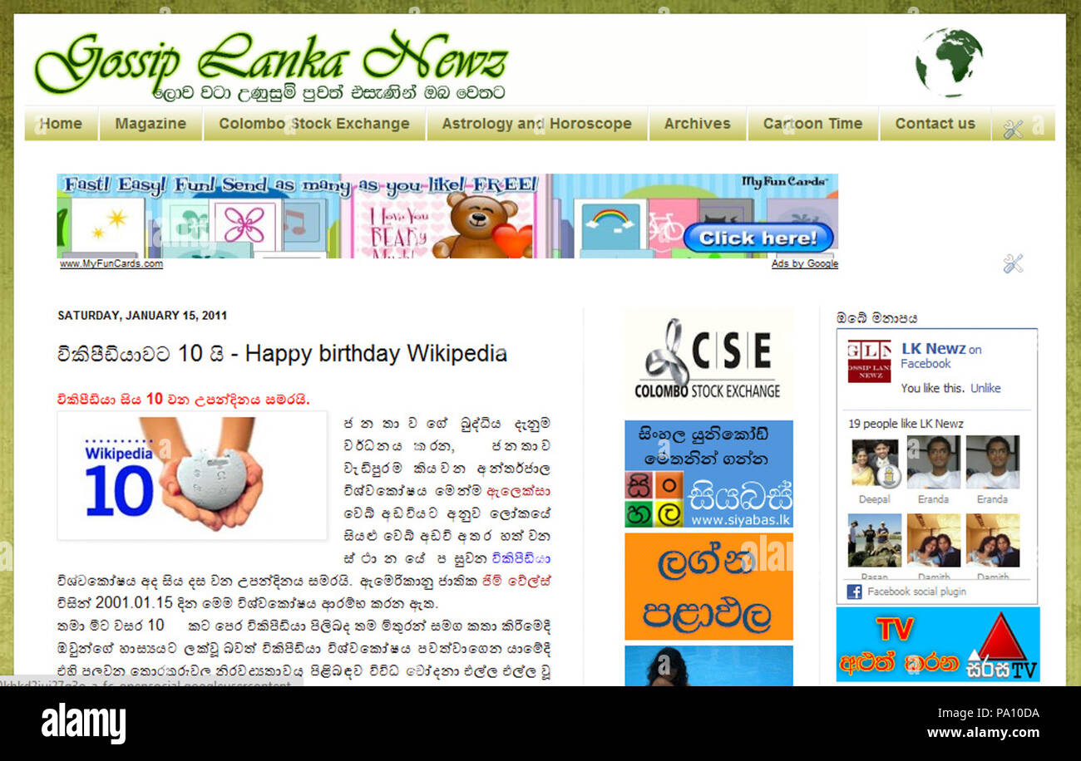Select the Cartoon Time menu item
The image size is (1081, 761).
pos(812,124)
